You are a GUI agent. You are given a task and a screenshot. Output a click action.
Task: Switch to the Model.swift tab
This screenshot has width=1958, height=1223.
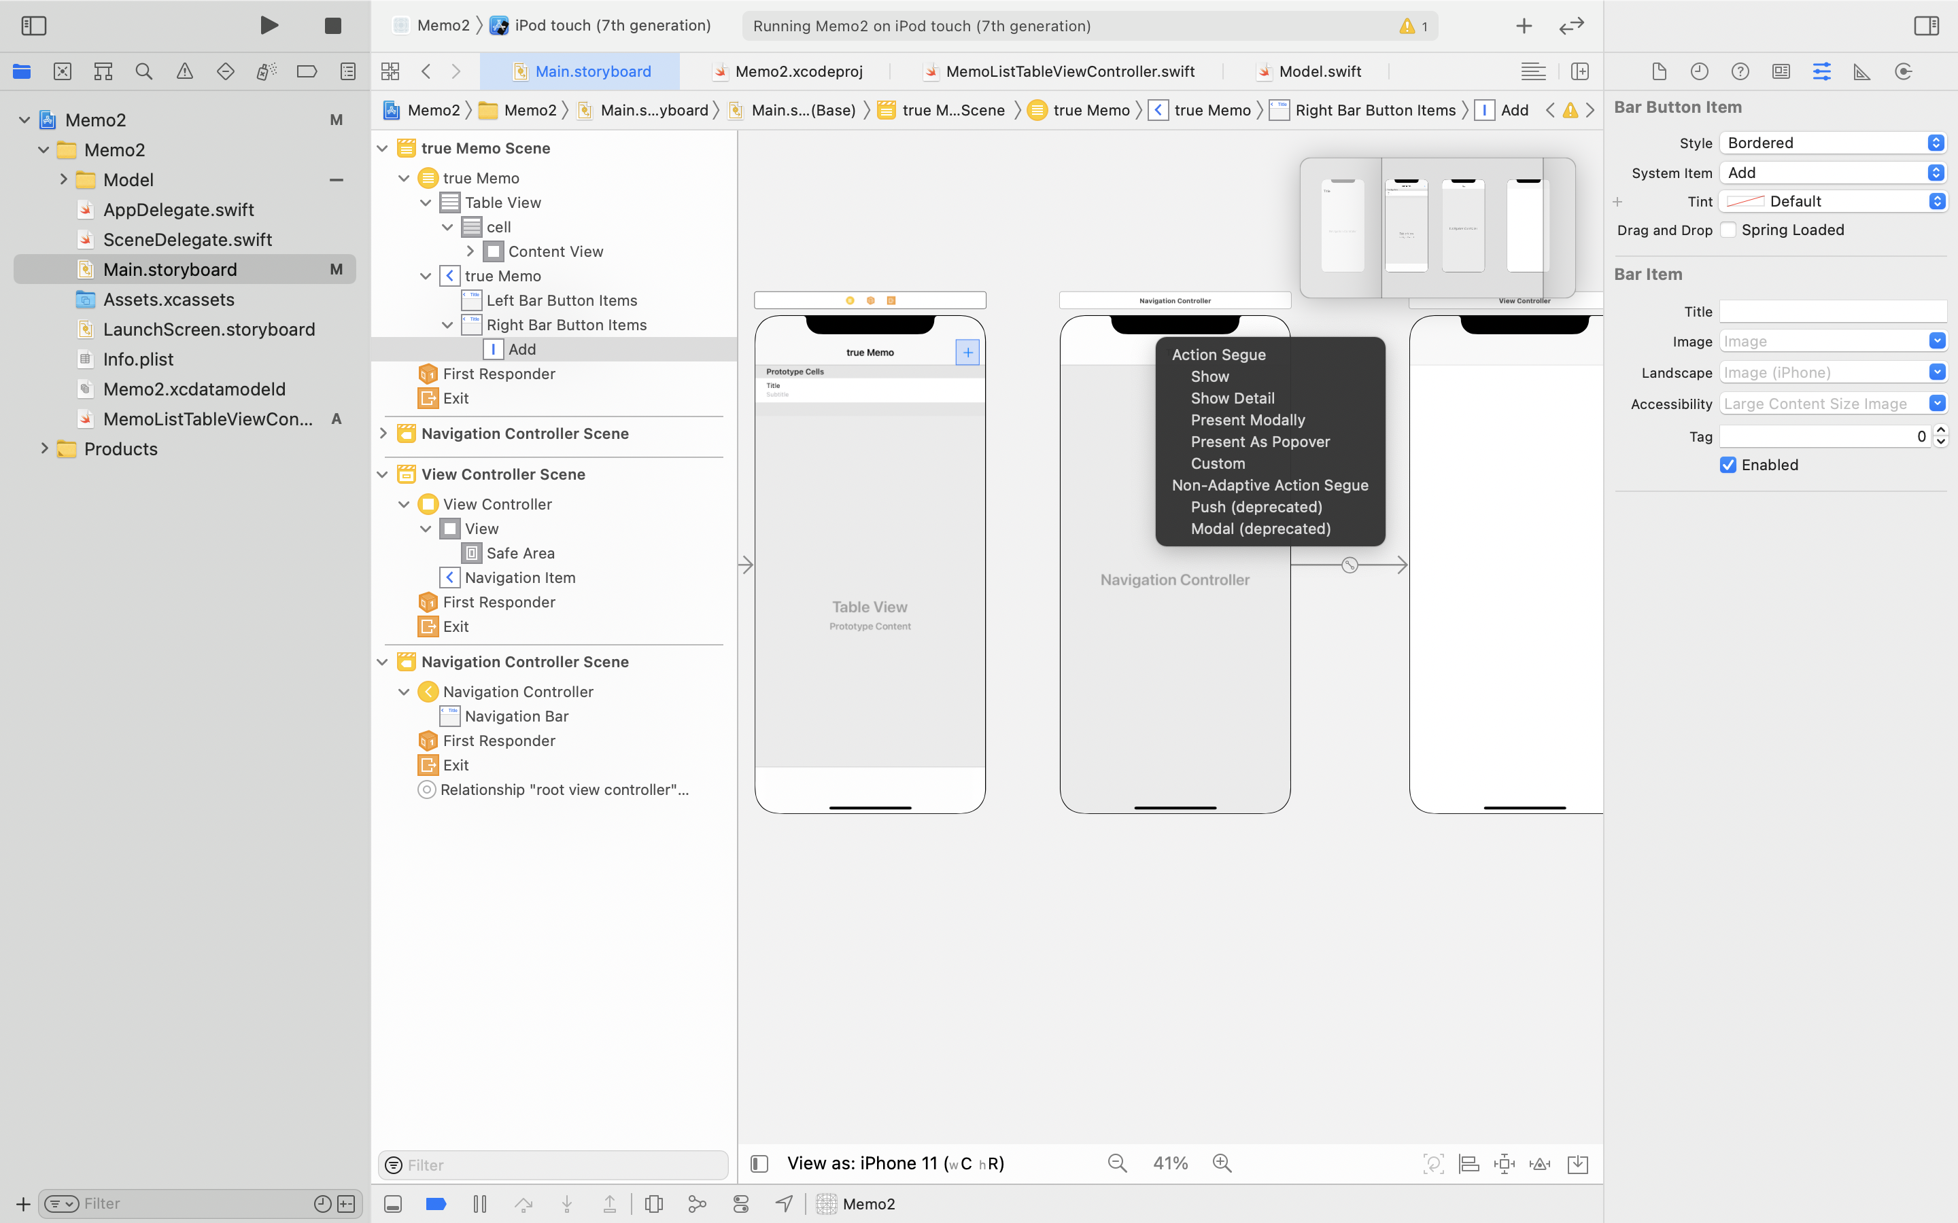click(1319, 71)
